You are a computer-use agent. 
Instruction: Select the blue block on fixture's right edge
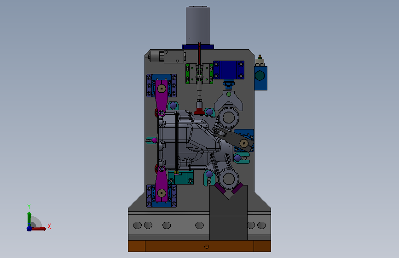tap(261, 78)
